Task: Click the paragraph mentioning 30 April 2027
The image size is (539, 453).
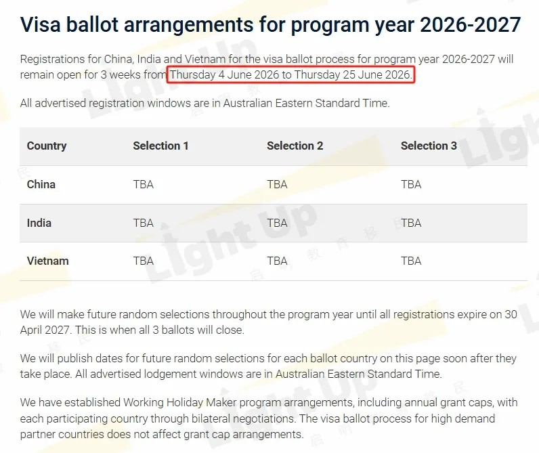Action: tap(268, 322)
